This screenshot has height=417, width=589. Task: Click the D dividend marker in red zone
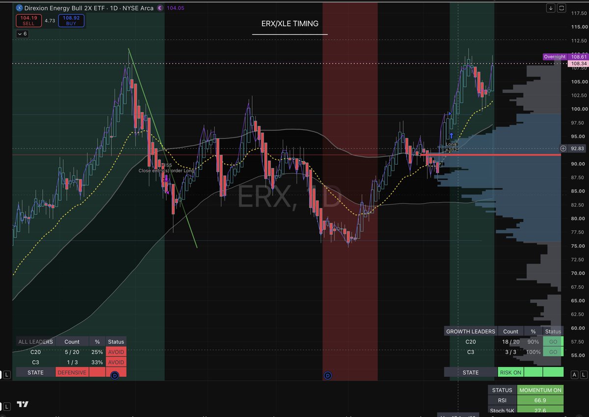point(328,376)
